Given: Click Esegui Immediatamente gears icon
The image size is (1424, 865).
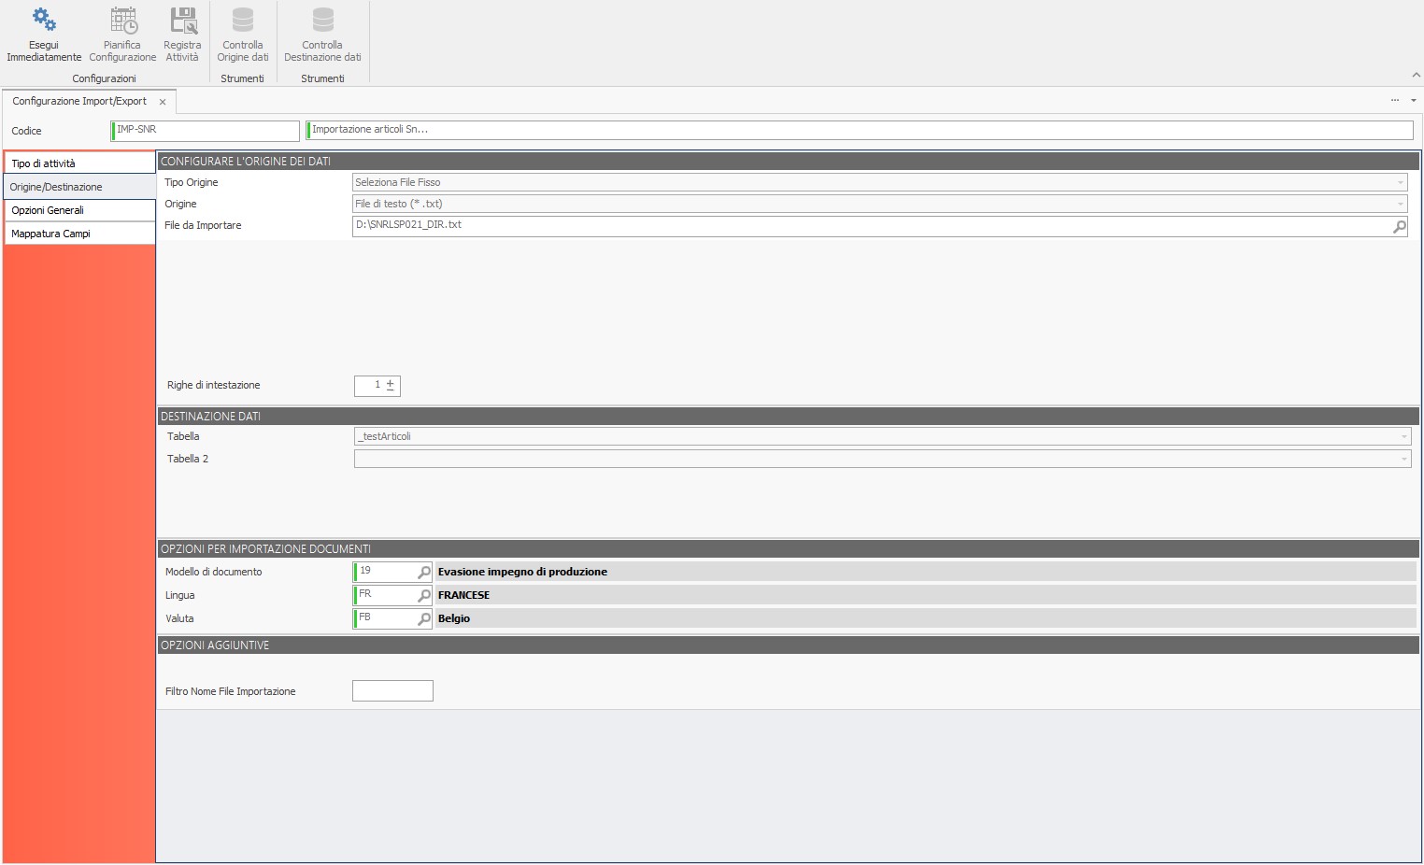Looking at the screenshot, I should (x=44, y=20).
